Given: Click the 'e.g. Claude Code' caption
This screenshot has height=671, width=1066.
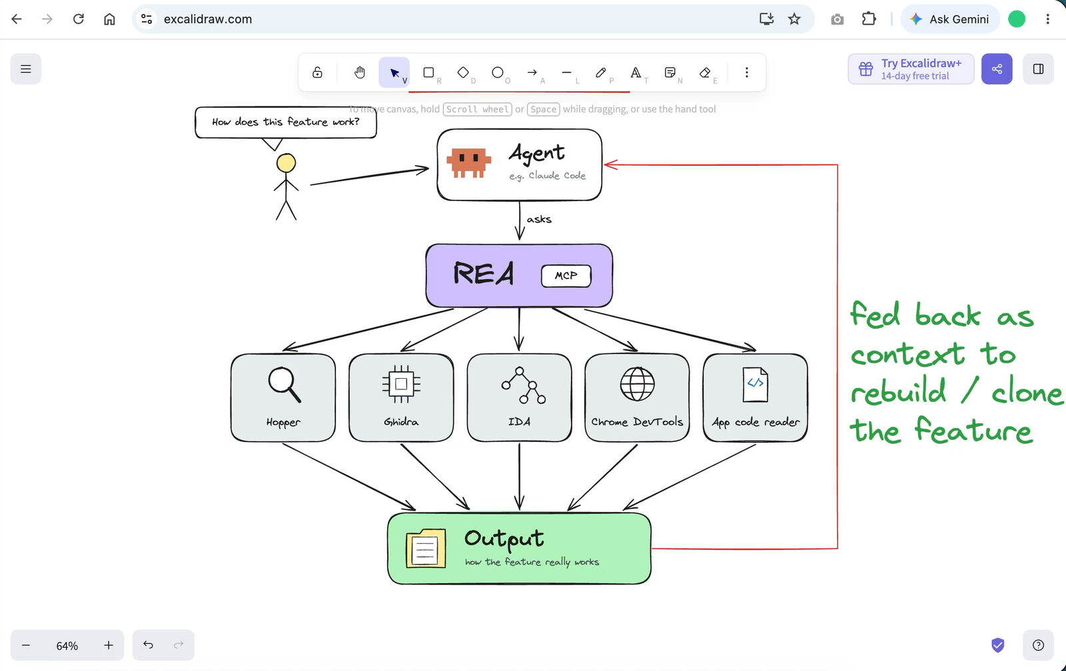Looking at the screenshot, I should coord(548,176).
